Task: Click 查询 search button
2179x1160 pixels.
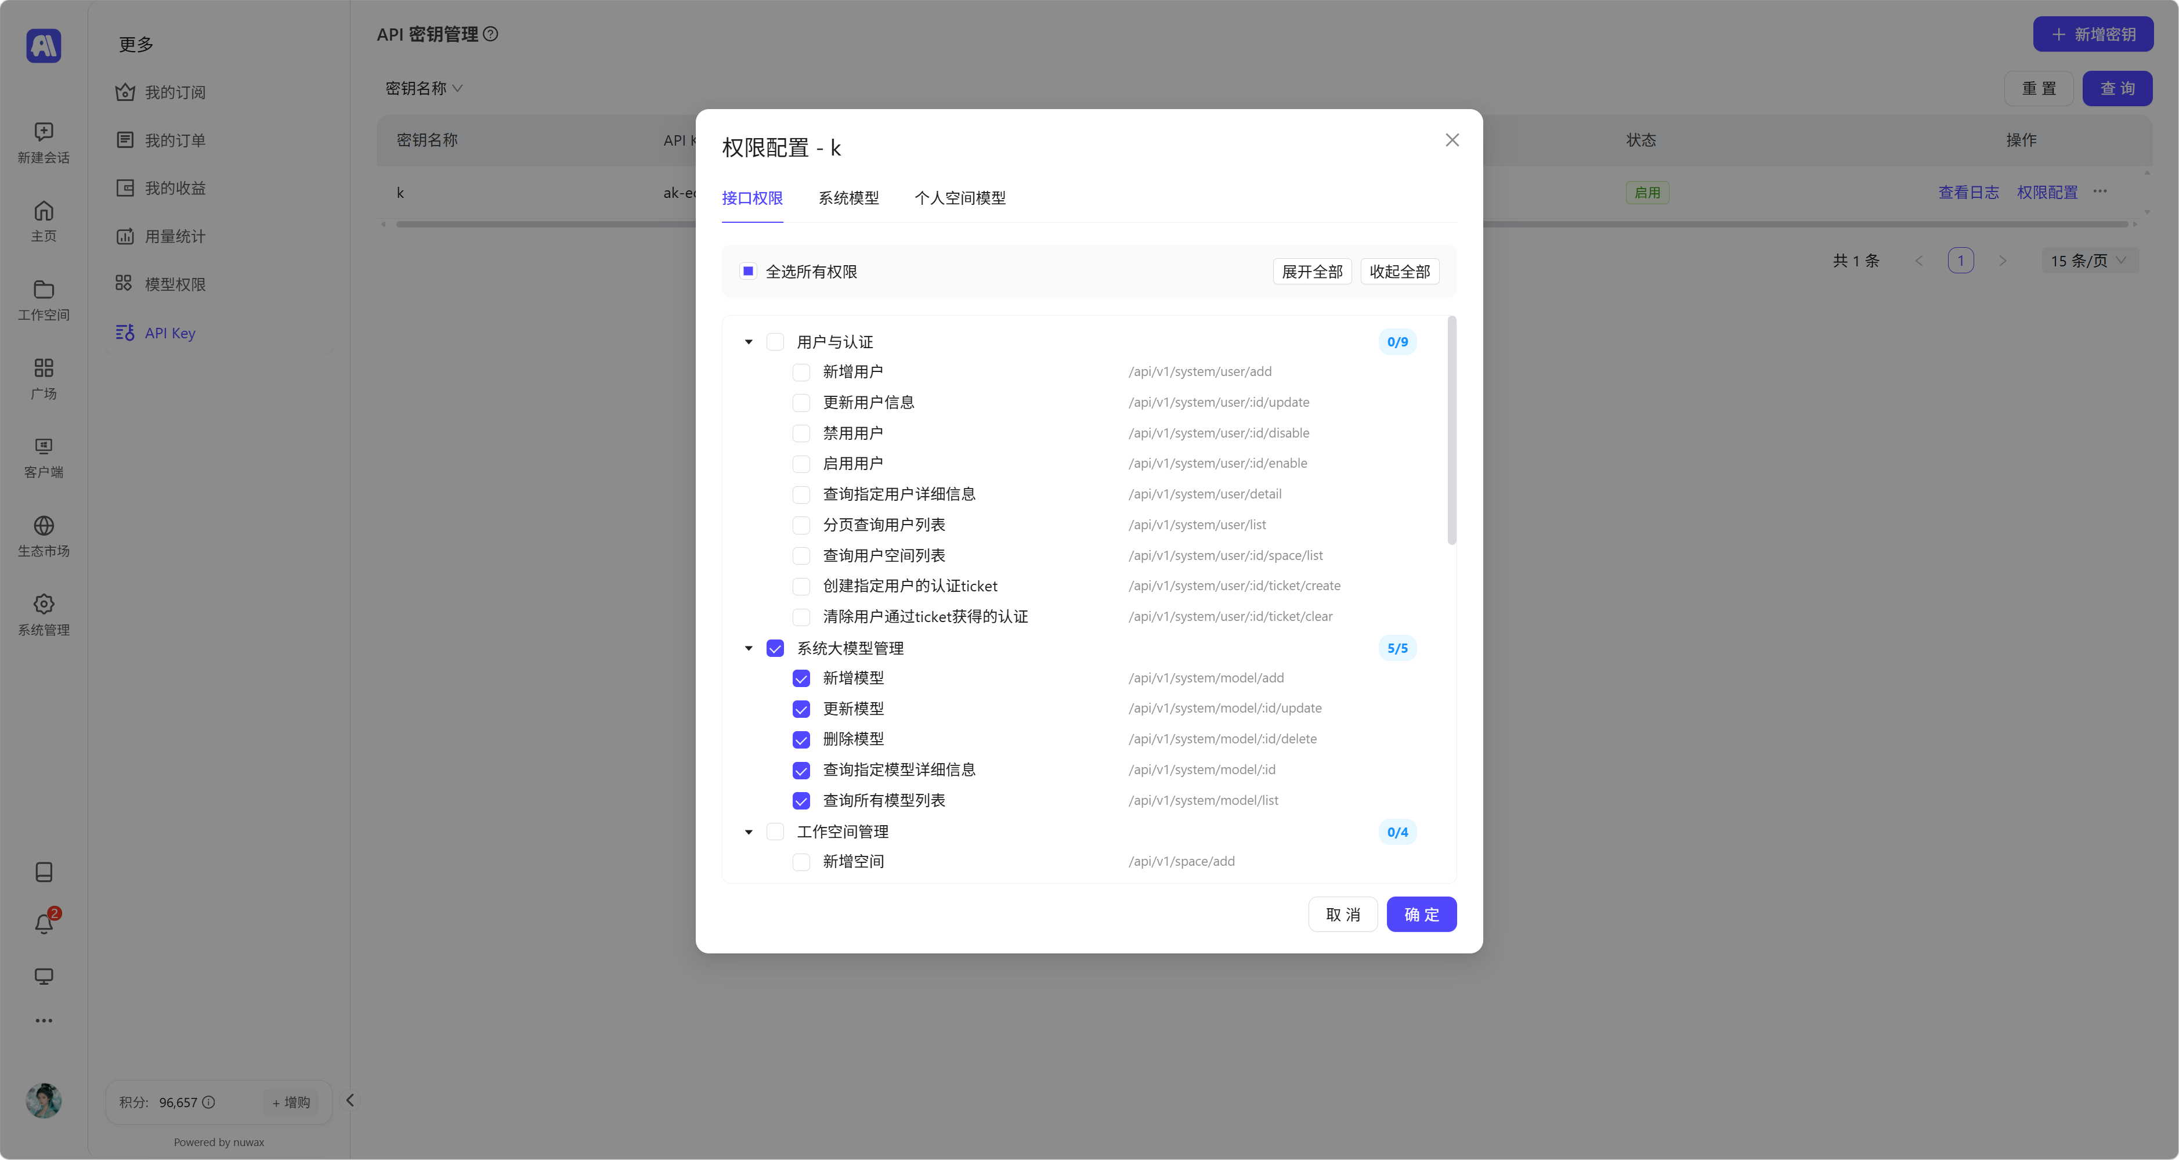Action: [x=2117, y=88]
